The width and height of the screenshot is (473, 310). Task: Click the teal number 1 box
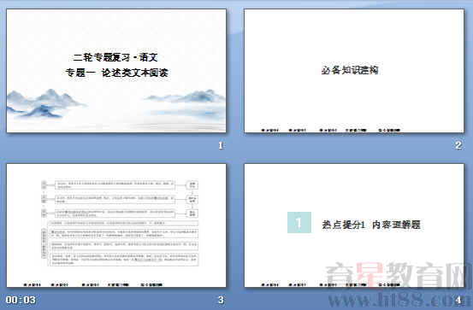tap(299, 222)
